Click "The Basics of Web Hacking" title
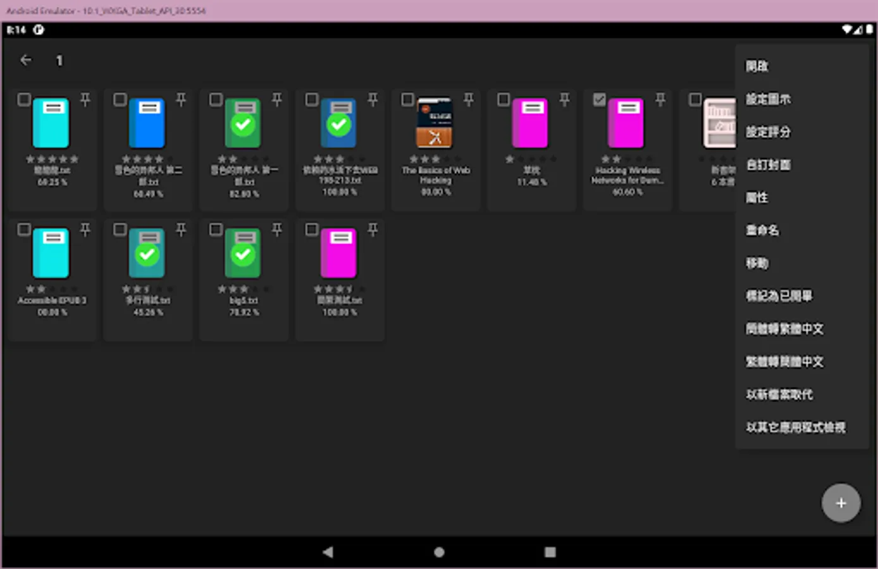878x569 pixels. pyautogui.click(x=436, y=175)
